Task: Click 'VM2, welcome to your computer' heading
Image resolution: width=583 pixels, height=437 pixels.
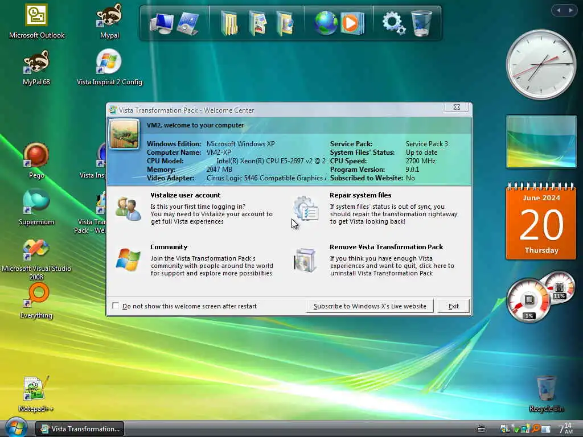Action: click(195, 125)
